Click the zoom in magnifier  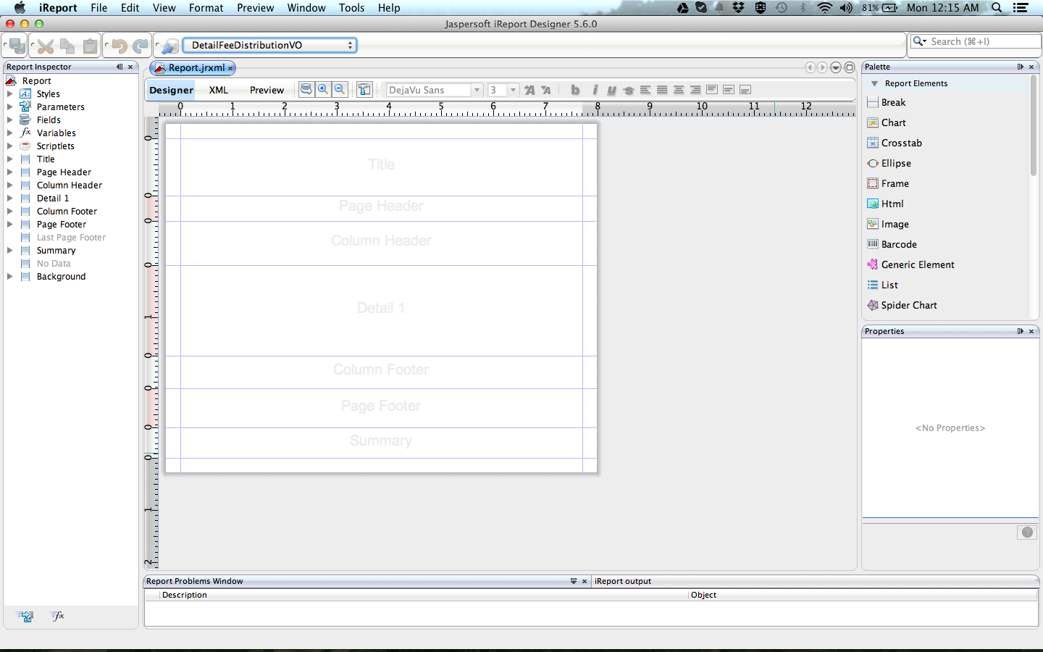pos(323,89)
